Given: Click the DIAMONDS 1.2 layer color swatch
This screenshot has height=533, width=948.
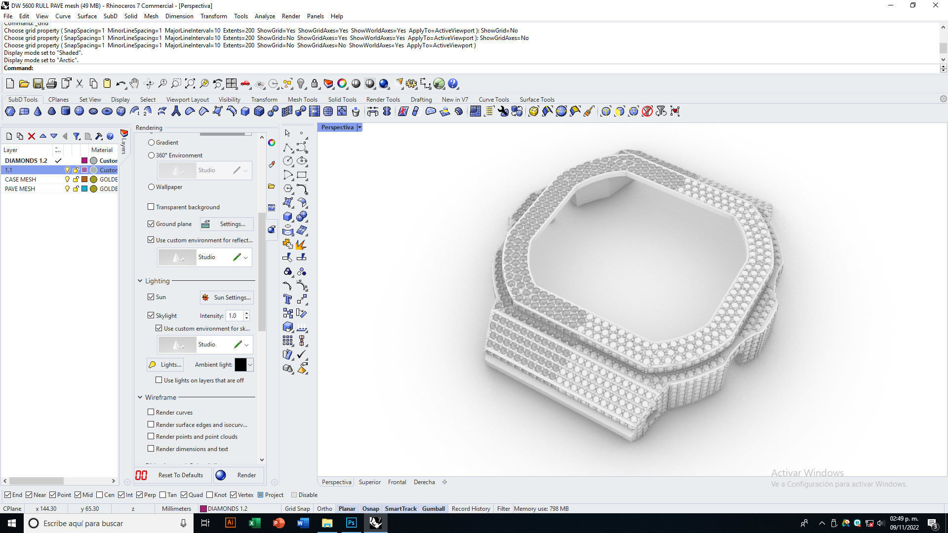Looking at the screenshot, I should tap(84, 161).
